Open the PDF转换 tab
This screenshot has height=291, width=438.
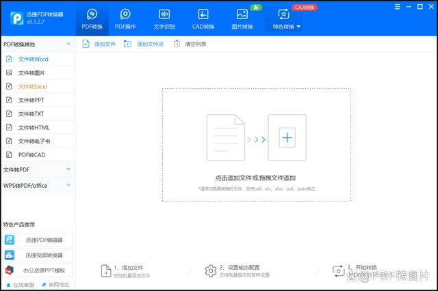tap(92, 19)
